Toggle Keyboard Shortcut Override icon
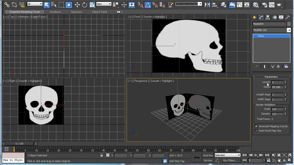 pyautogui.click(x=132, y=5)
